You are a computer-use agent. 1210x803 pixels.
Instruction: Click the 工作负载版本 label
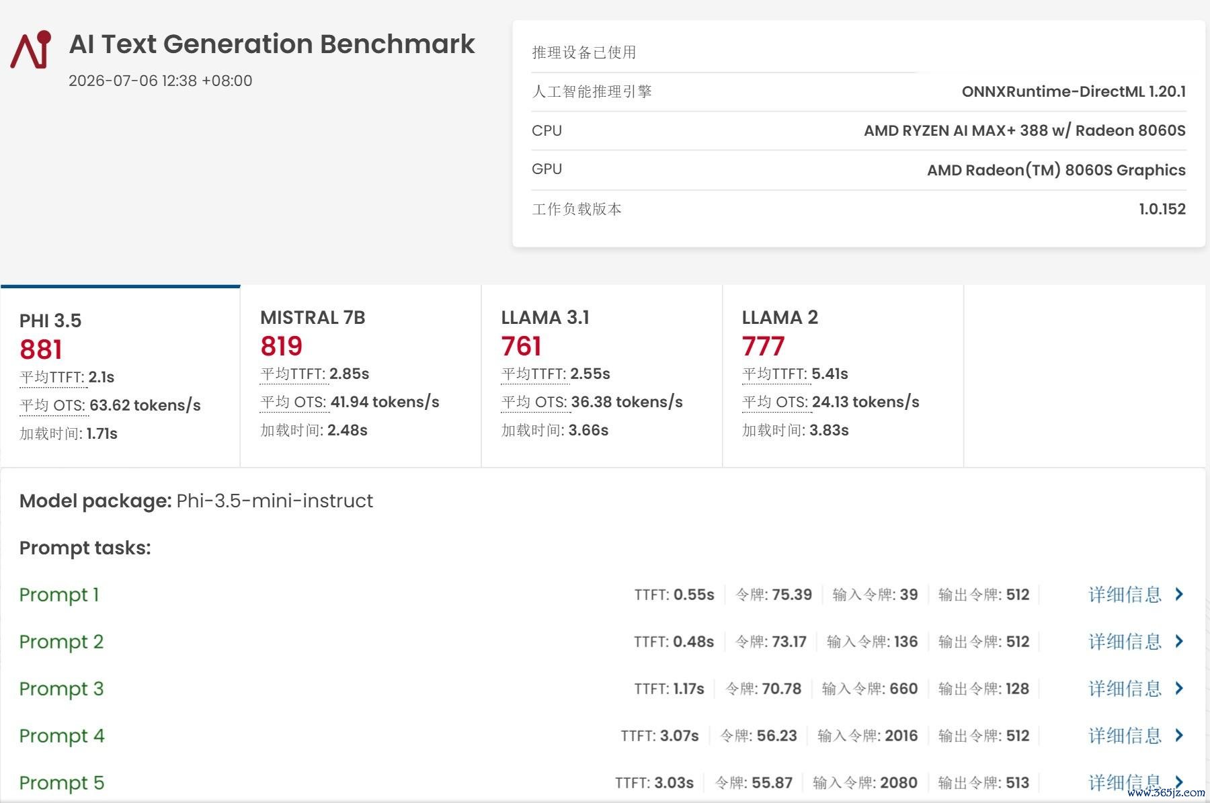[x=577, y=209]
